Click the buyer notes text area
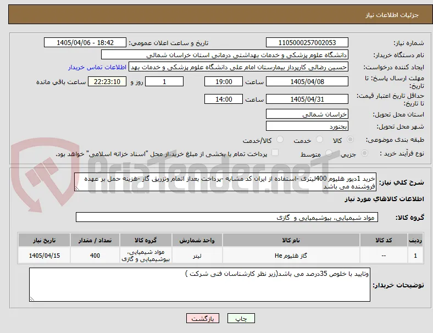 199,285
